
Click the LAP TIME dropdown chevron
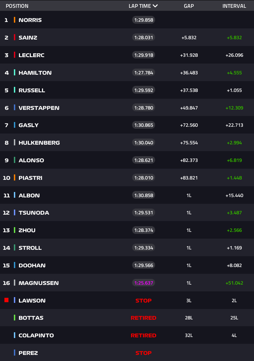155,6
